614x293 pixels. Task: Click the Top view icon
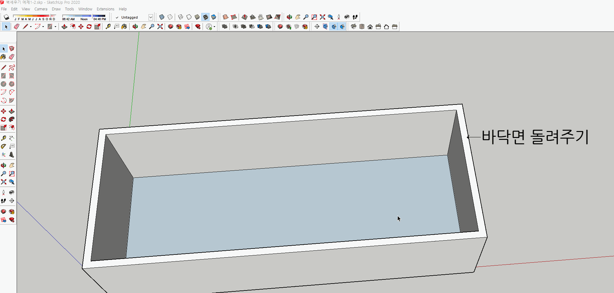point(362,27)
